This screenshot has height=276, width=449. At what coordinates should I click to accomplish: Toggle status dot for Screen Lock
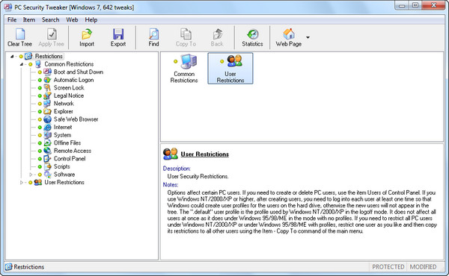(x=40, y=88)
